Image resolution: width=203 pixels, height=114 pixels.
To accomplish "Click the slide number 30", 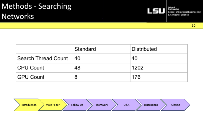I will point(194,26).
